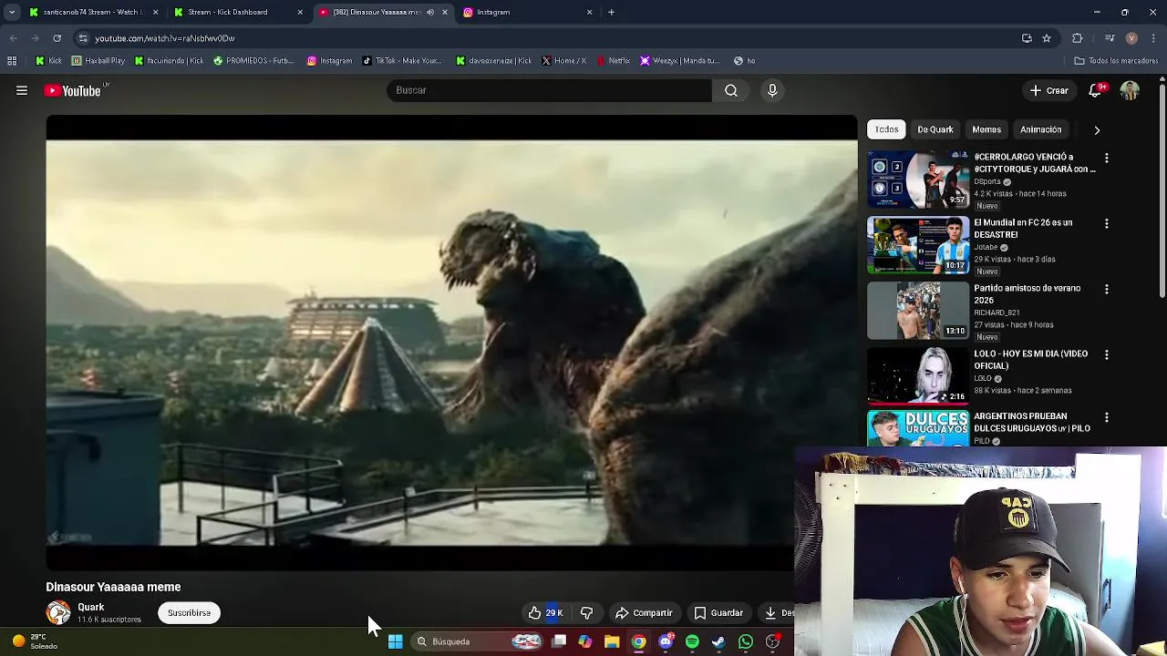
Task: Reload the page in Chrome
Action: coord(57,38)
